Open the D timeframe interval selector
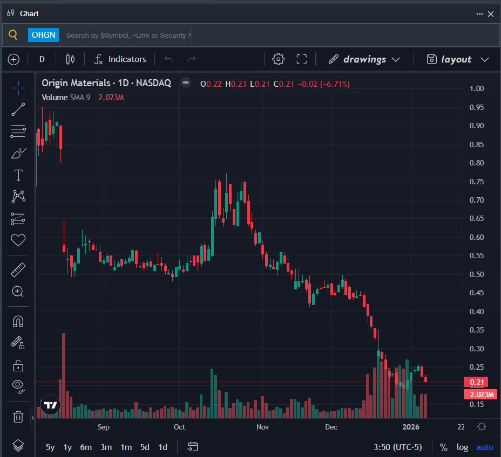The width and height of the screenshot is (501, 457). click(x=42, y=59)
